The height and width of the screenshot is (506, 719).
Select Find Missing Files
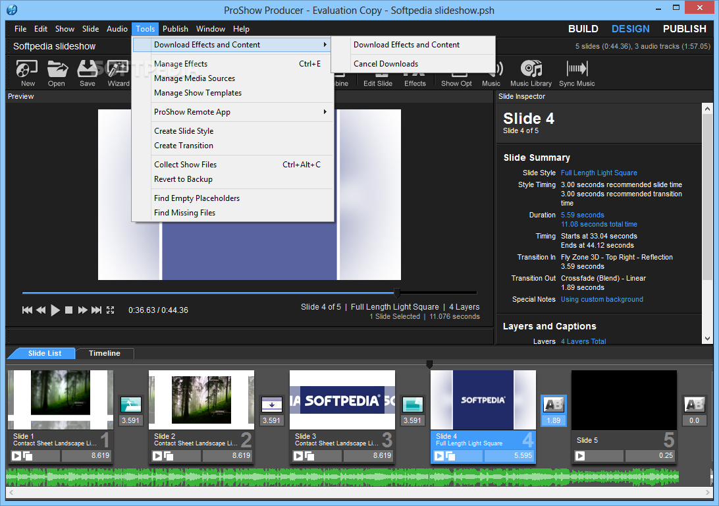pos(233,213)
